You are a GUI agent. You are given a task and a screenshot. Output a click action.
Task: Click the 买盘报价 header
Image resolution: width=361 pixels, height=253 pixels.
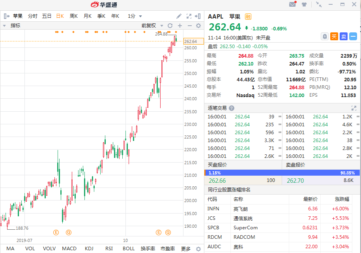(217, 165)
